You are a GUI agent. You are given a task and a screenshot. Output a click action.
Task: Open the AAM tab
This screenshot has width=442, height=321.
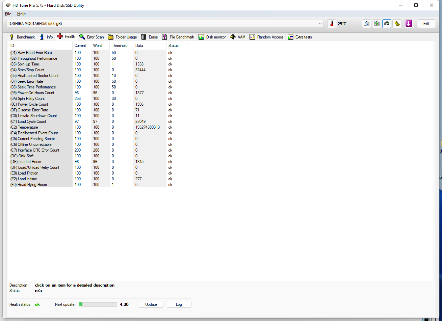pyautogui.click(x=238, y=37)
